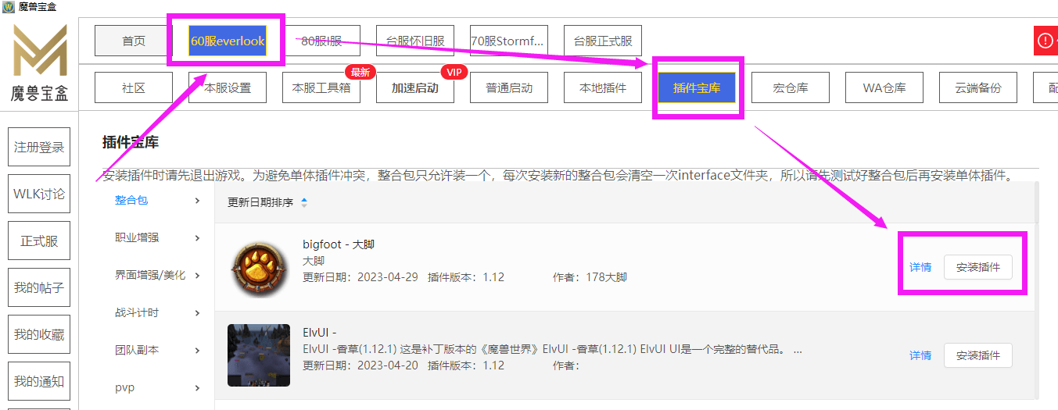The image size is (1058, 410).
Task: Switch to the 80服 server tab
Action: click(x=321, y=41)
